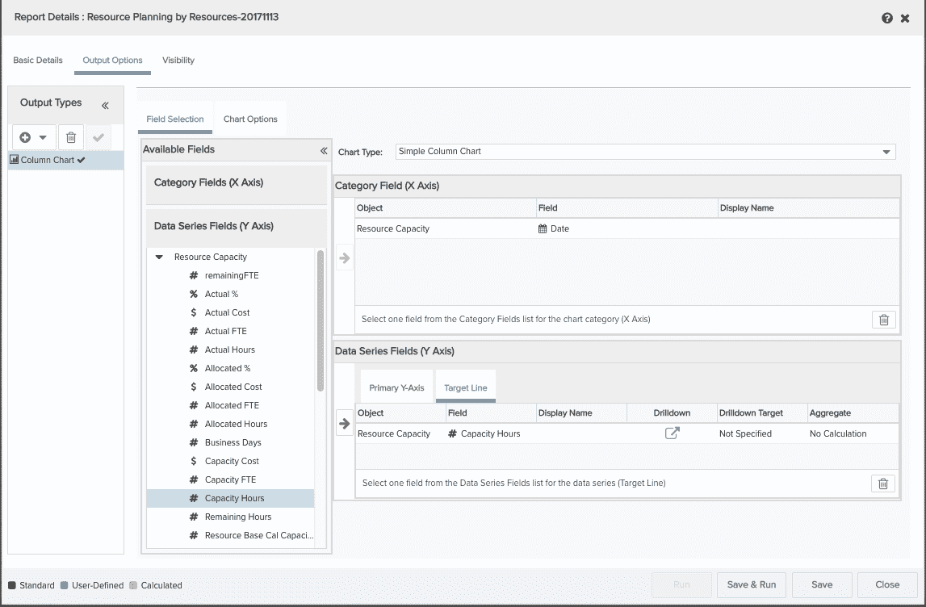Delete the Category Field with trash icon
Image resolution: width=926 pixels, height=607 pixels.
click(883, 320)
